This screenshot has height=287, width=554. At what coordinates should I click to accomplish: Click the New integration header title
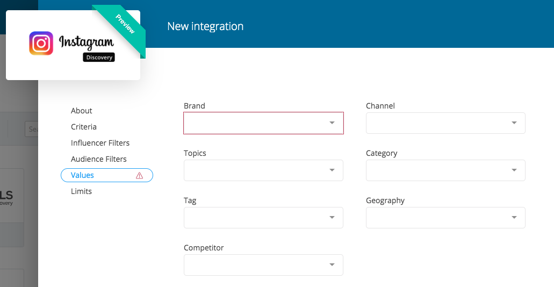click(205, 26)
